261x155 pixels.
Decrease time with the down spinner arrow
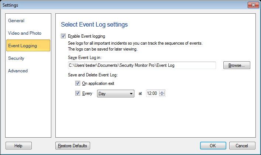point(162,95)
